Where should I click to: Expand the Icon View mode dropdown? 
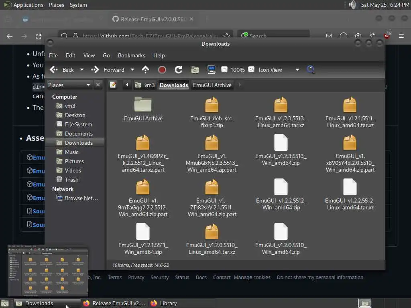coord(297,70)
